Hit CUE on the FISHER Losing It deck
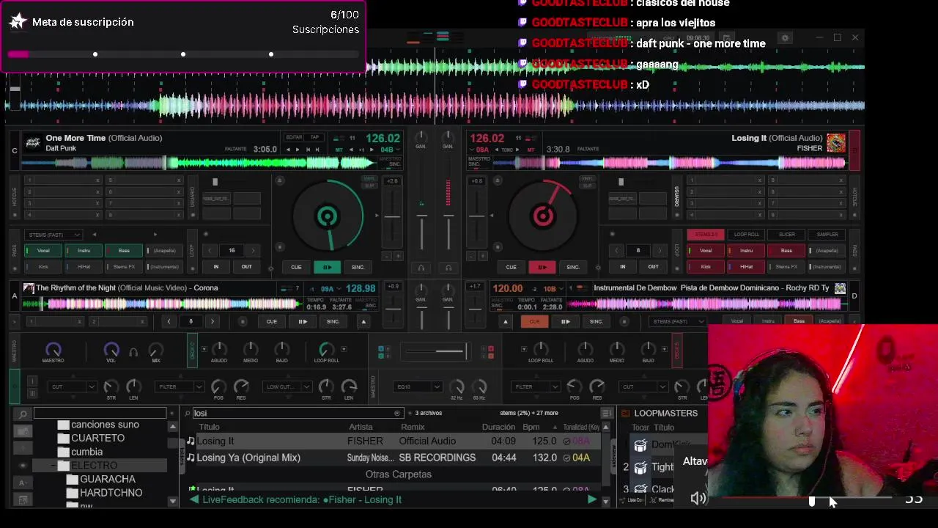 pos(511,267)
